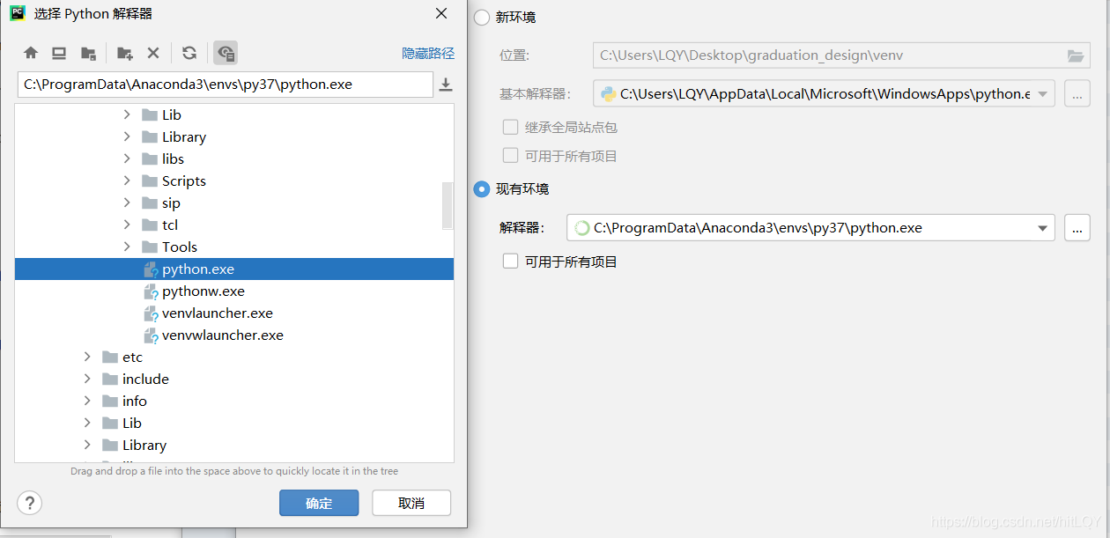Select pythonw.exe in the tree
Image resolution: width=1110 pixels, height=538 pixels.
(x=234, y=291)
